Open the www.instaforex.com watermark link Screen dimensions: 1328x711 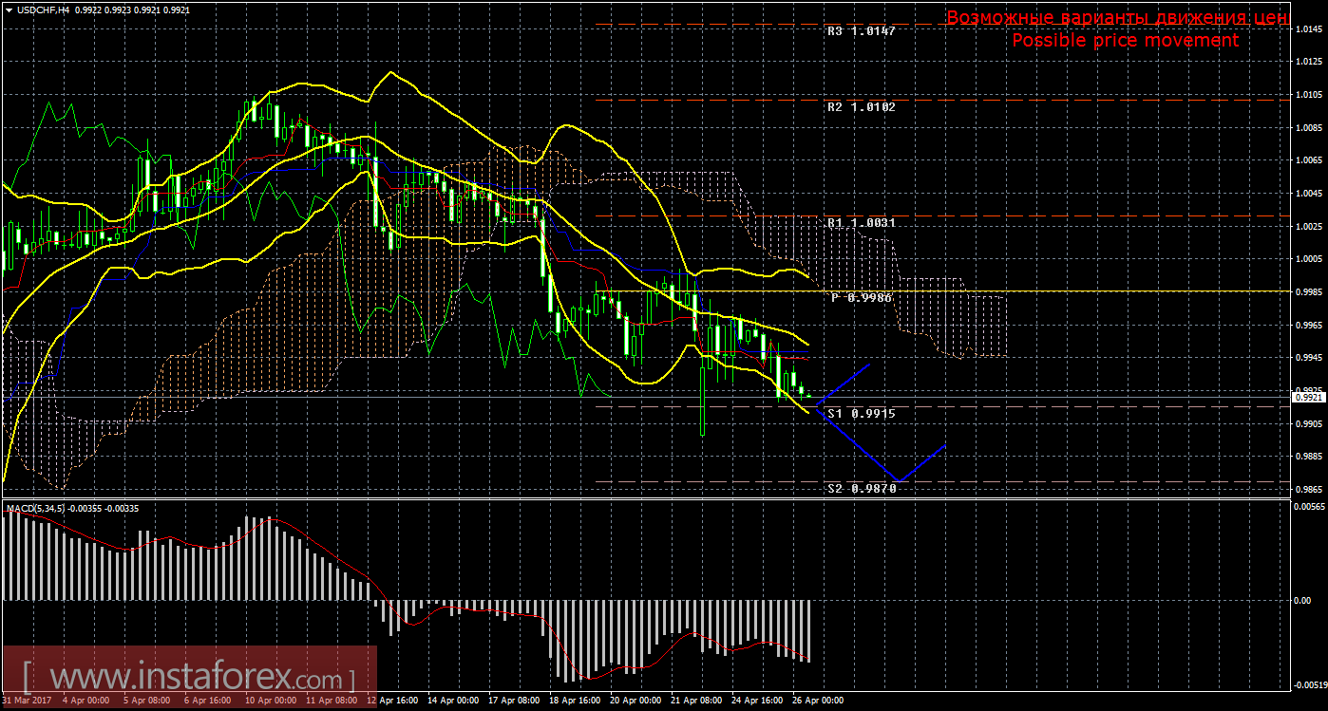click(188, 678)
